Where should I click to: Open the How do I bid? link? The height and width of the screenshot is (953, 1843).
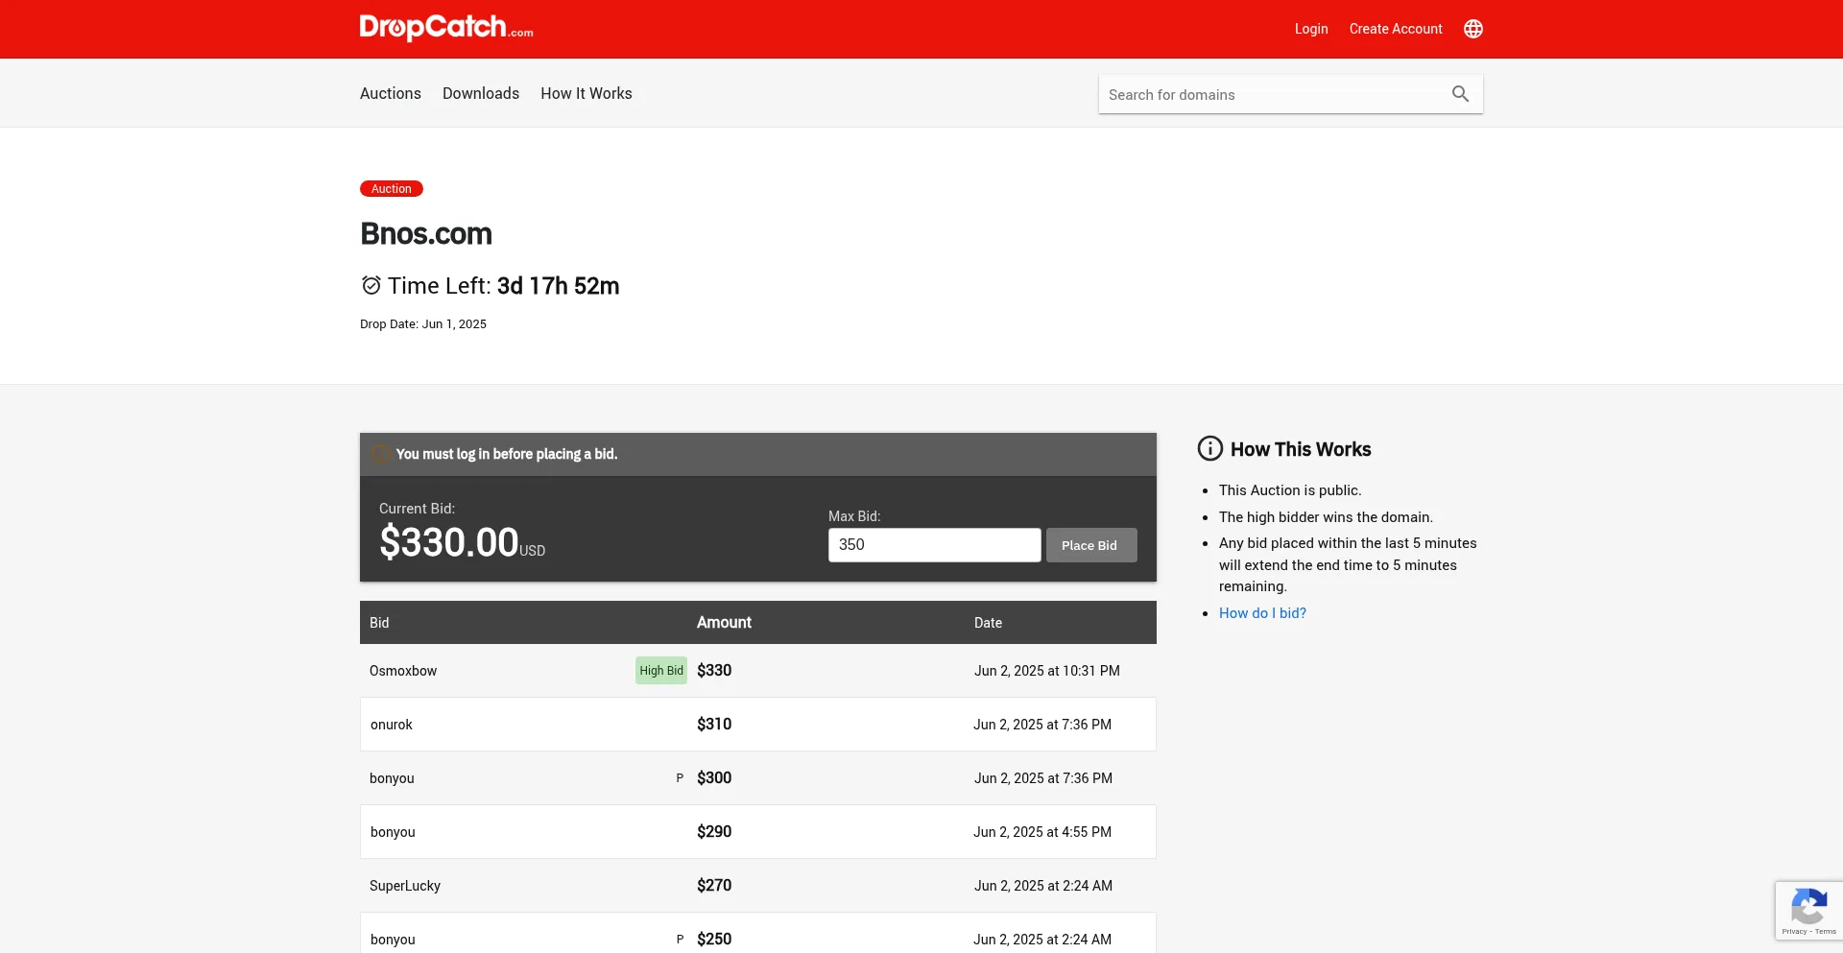point(1261,613)
